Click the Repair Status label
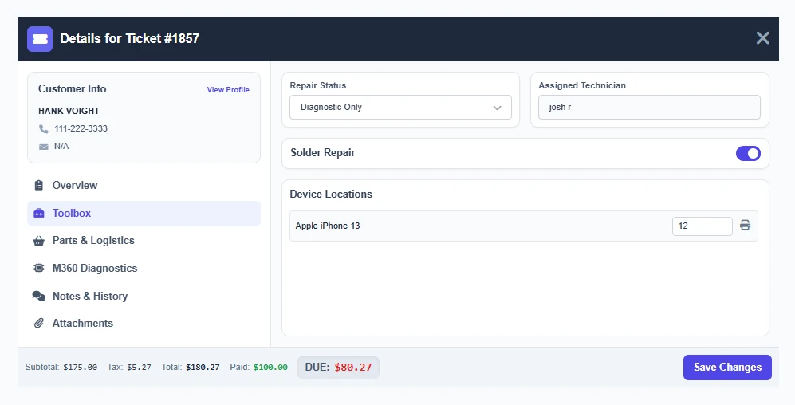 pos(318,85)
